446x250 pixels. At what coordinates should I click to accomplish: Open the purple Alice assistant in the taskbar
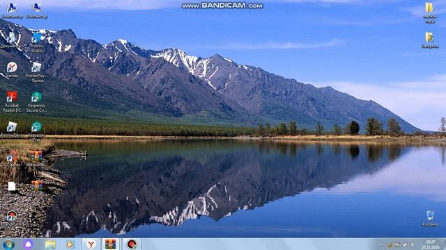coord(28,244)
